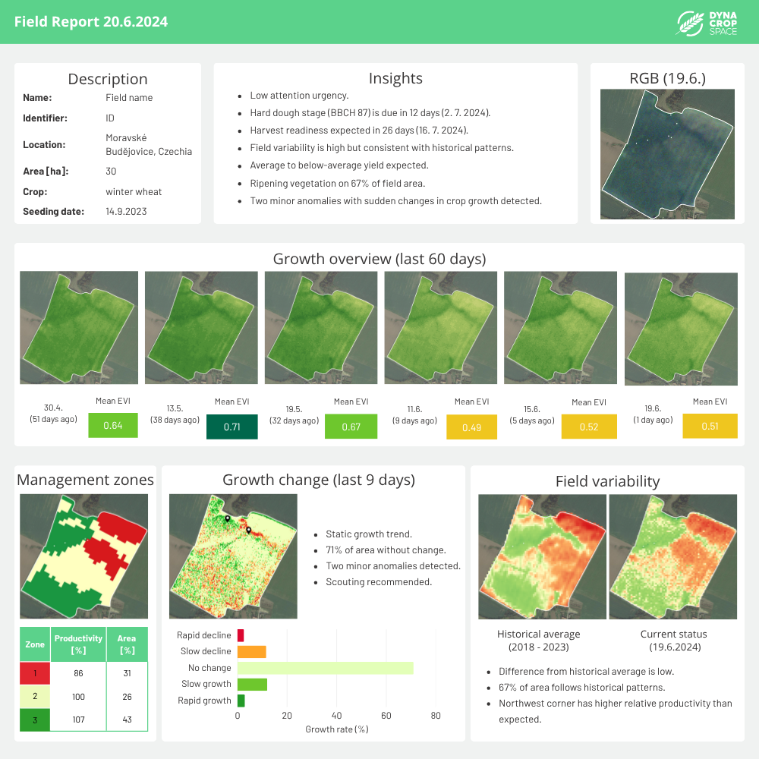The height and width of the screenshot is (759, 759).
Task: Click the left anomaly pin on growth change map
Action: click(x=227, y=518)
